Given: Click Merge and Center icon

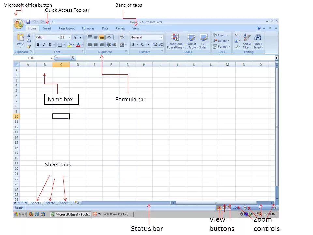Looking at the screenshot, I should click(x=122, y=45).
